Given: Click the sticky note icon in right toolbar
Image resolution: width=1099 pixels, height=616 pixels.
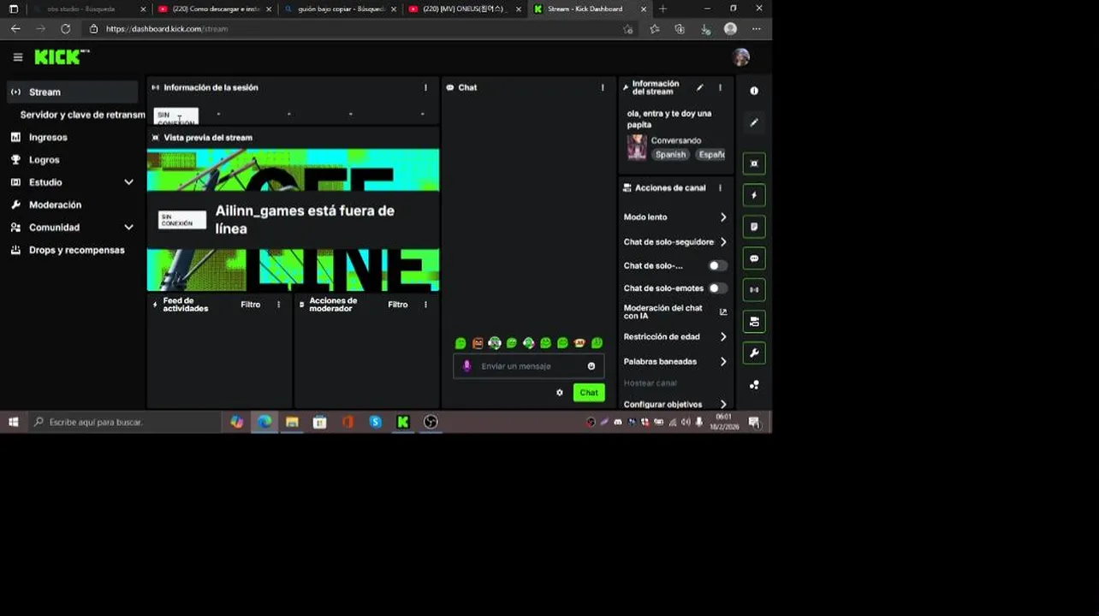Looking at the screenshot, I should click(x=754, y=227).
